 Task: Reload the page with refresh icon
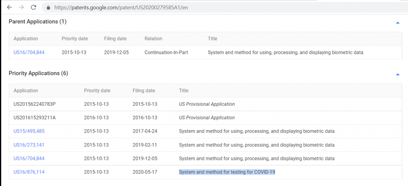33,7
